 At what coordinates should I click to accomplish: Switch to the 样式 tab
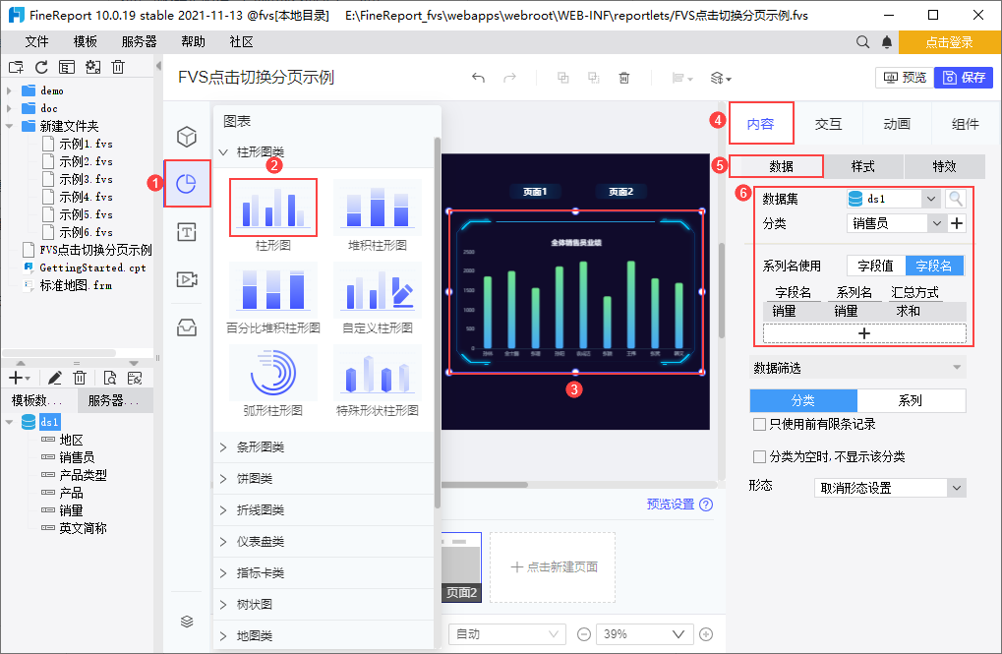click(862, 167)
